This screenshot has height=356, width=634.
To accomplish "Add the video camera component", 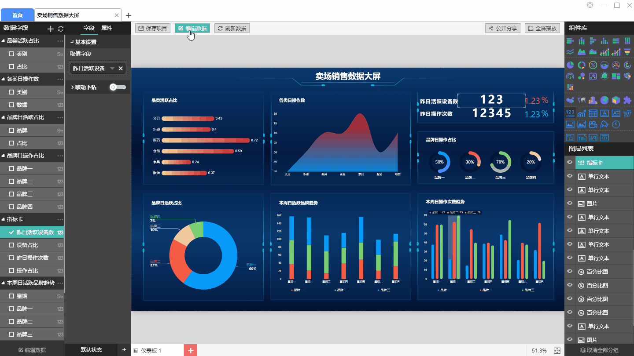I will click(x=593, y=124).
